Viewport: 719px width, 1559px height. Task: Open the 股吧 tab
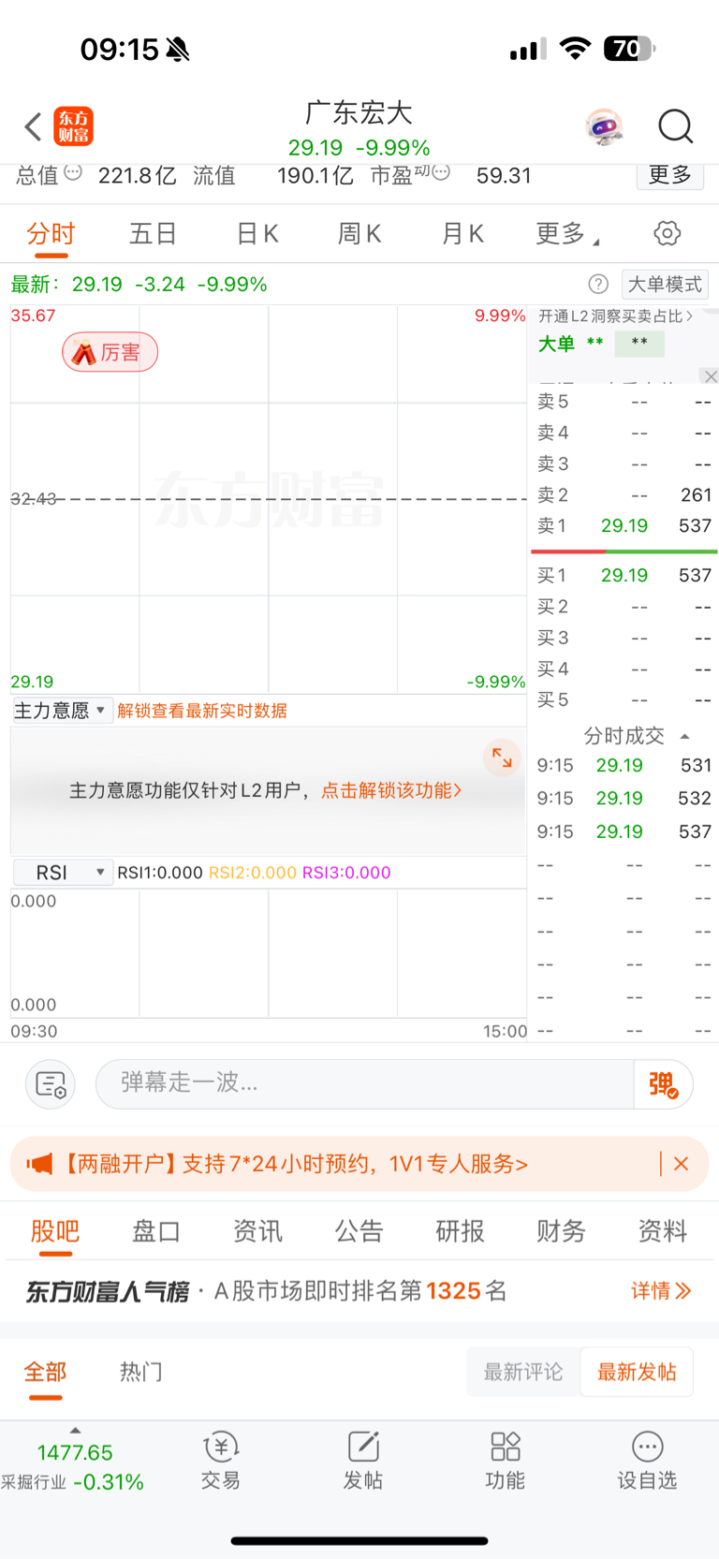[55, 1231]
